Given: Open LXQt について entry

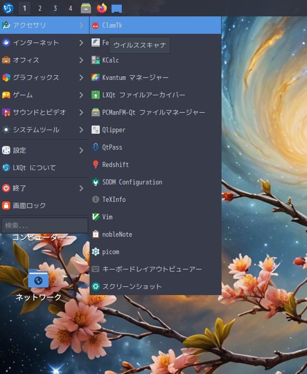Looking at the screenshot, I should (45, 168).
